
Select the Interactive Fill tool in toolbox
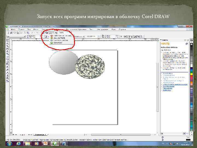point(8,80)
